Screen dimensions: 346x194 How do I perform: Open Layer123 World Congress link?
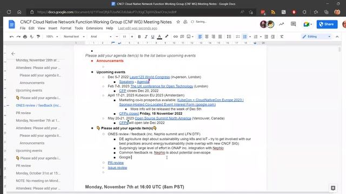point(150,77)
